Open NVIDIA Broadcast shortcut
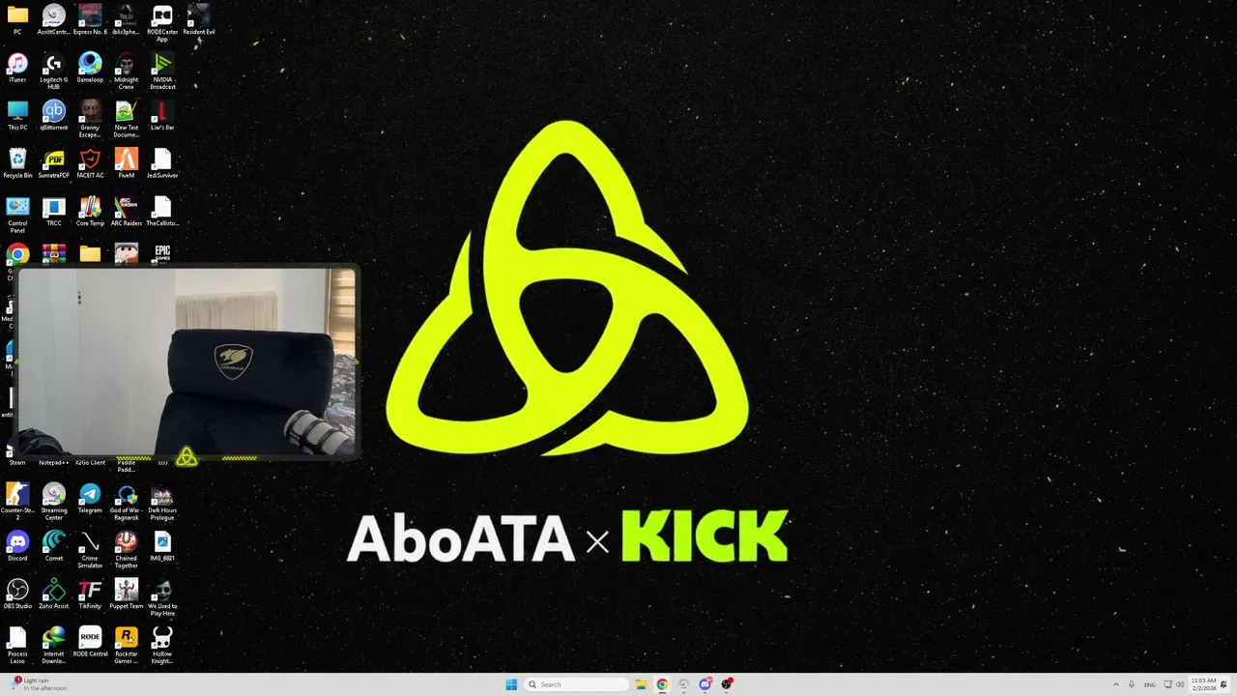This screenshot has width=1237, height=696. pyautogui.click(x=162, y=71)
